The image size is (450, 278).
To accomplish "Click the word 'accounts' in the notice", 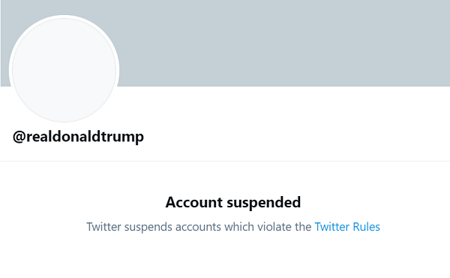I will click(x=198, y=227).
